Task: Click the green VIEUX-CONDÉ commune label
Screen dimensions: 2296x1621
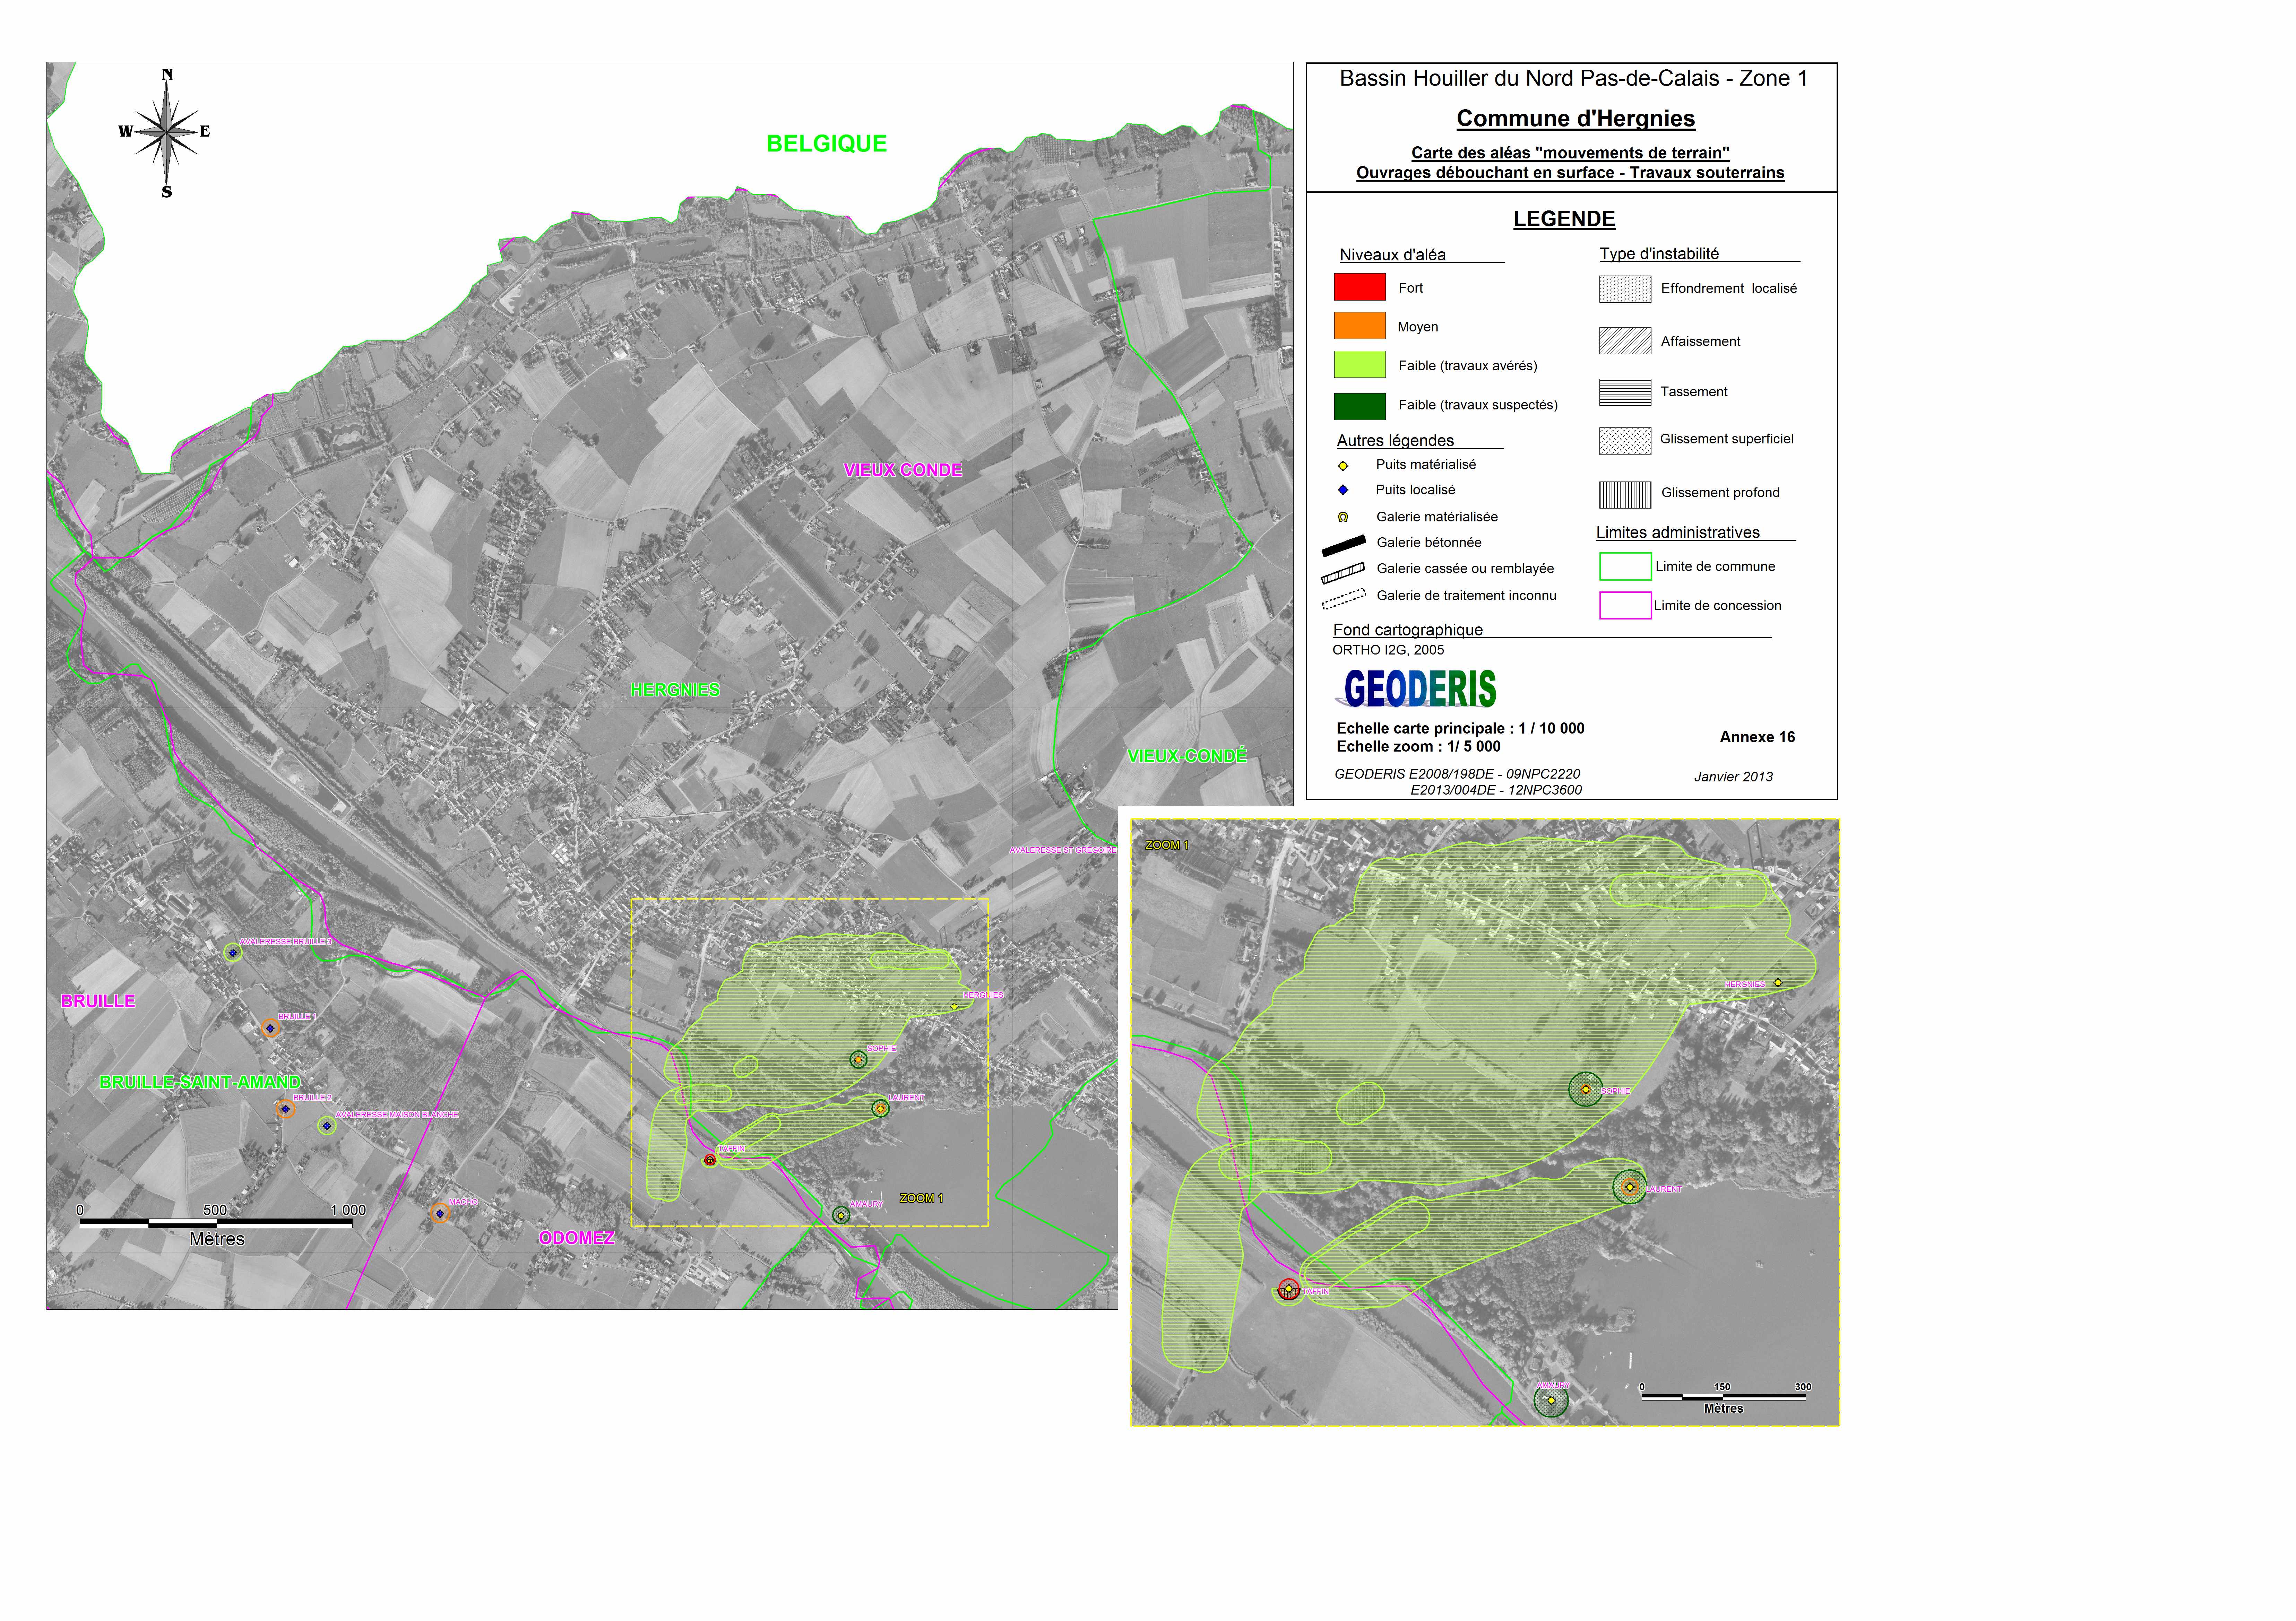Action: [1187, 756]
